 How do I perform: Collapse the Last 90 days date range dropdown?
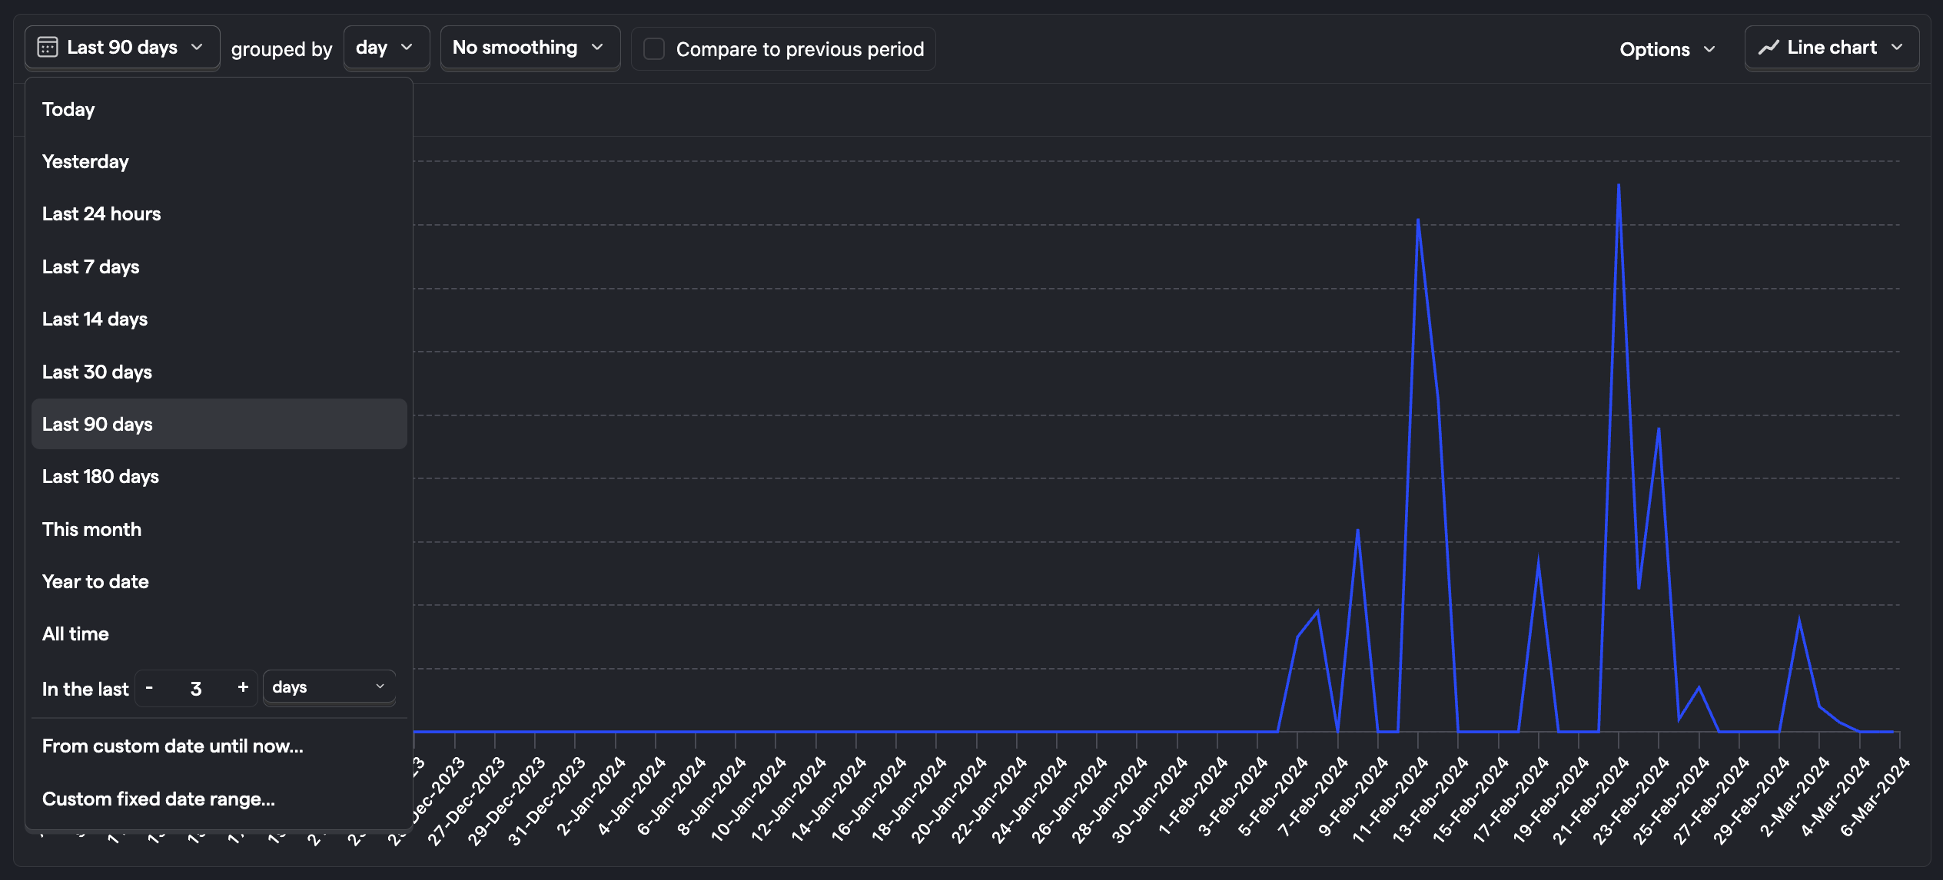(x=122, y=48)
